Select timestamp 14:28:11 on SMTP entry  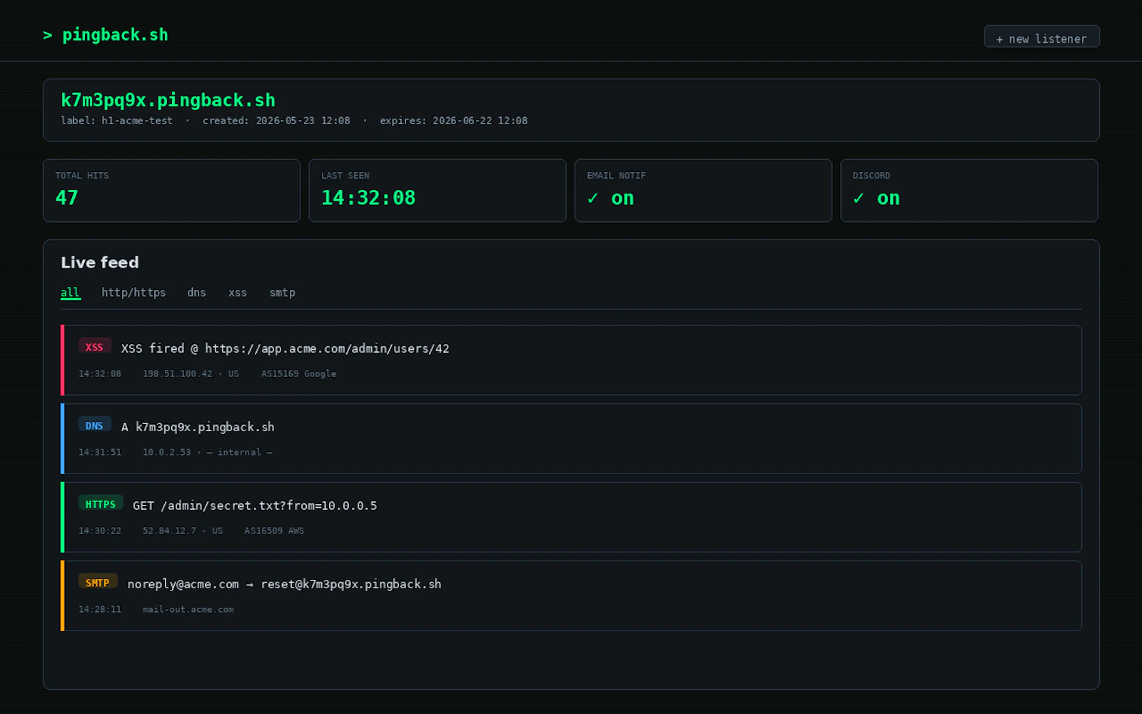coord(100,610)
